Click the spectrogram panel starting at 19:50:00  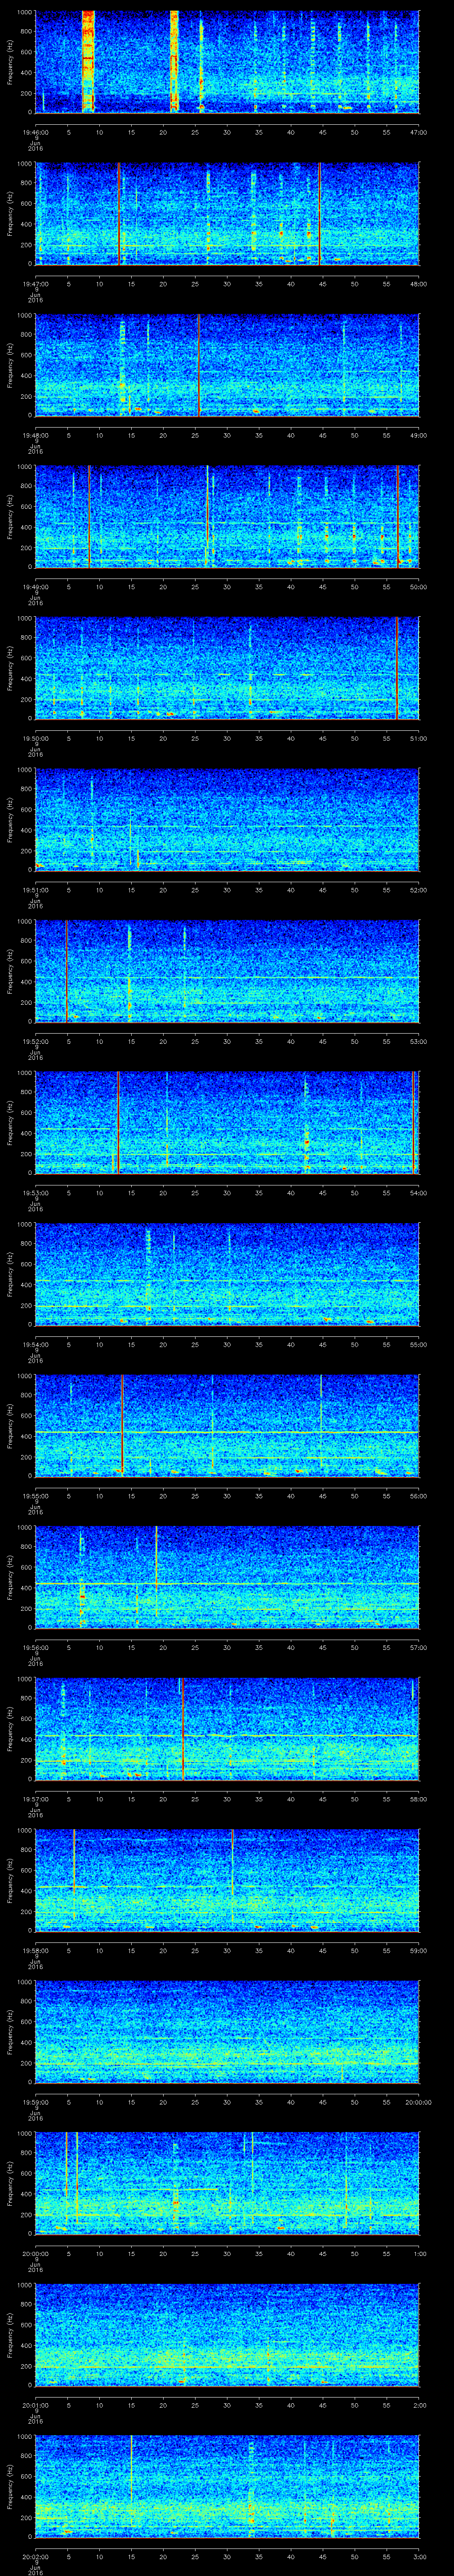pos(227,668)
